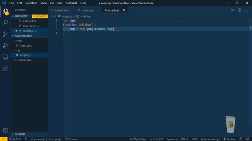Image resolution: width=252 pixels, height=141 pixels.
Task: Click line number 1 in gutter
Action: point(56,21)
